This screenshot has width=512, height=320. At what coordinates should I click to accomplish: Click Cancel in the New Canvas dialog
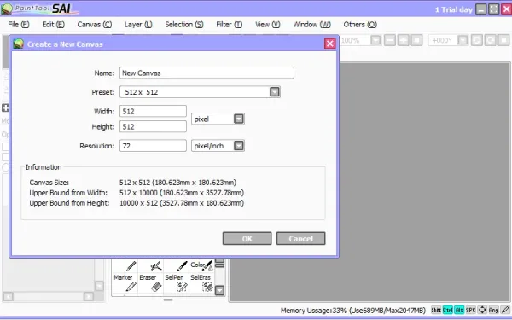(x=300, y=238)
